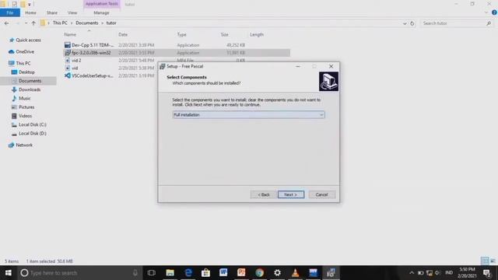The height and width of the screenshot is (280, 498).
Task: Open Local Disk (C:) in sidebar
Action: tap(32, 124)
